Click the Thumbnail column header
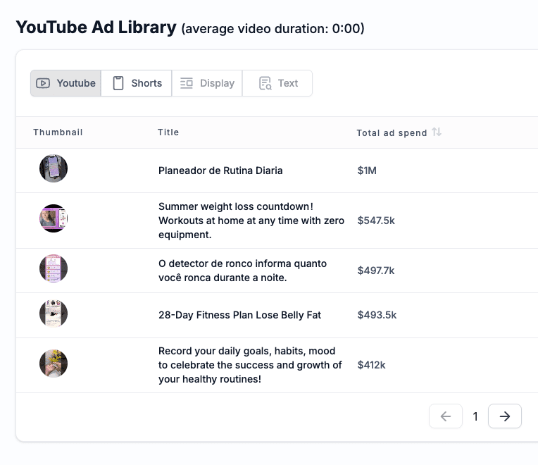This screenshot has width=538, height=465. [58, 132]
